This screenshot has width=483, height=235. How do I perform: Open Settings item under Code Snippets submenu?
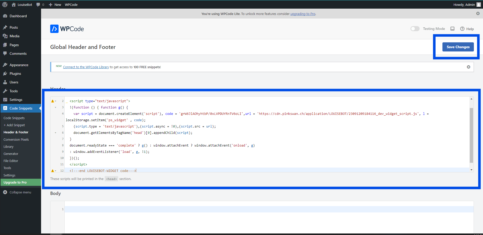pyautogui.click(x=9, y=175)
